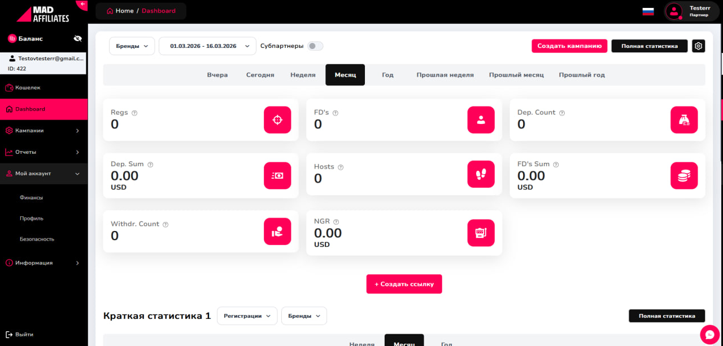
Task: Click the Regs crosshair icon
Action: pyautogui.click(x=277, y=120)
